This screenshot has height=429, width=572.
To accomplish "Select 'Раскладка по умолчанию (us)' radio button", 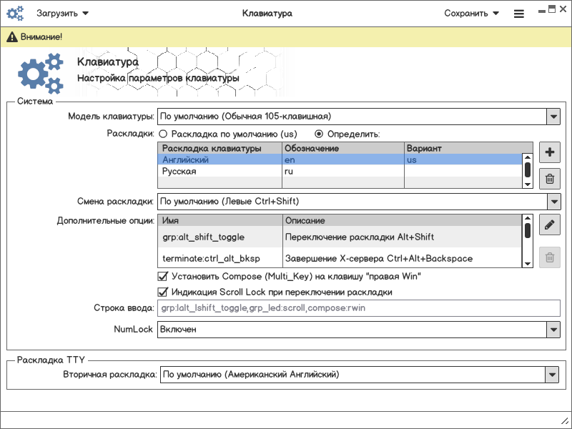I will (x=163, y=134).
